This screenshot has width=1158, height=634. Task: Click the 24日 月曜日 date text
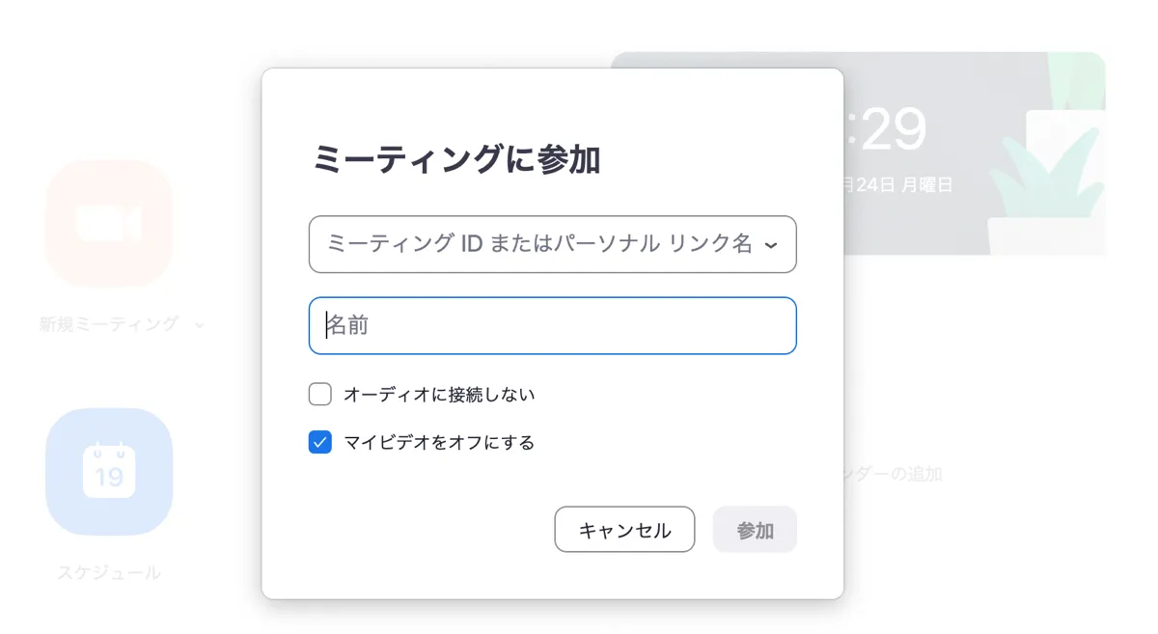(x=899, y=184)
